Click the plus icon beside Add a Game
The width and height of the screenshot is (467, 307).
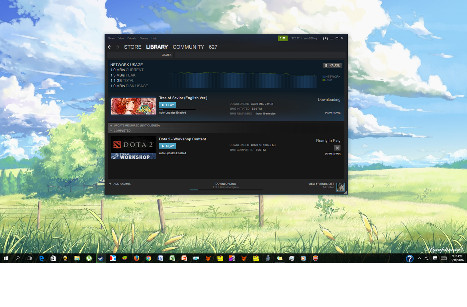click(110, 184)
